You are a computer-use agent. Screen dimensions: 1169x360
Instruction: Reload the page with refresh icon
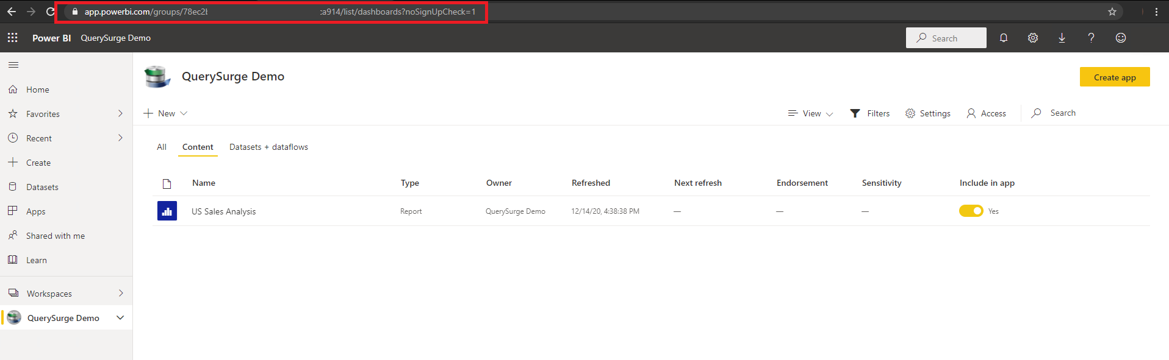tap(50, 12)
